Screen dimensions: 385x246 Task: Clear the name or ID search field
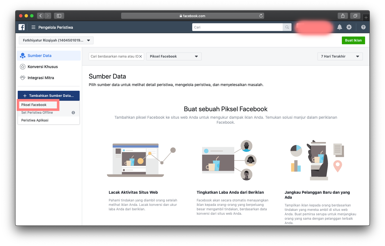tap(141, 56)
